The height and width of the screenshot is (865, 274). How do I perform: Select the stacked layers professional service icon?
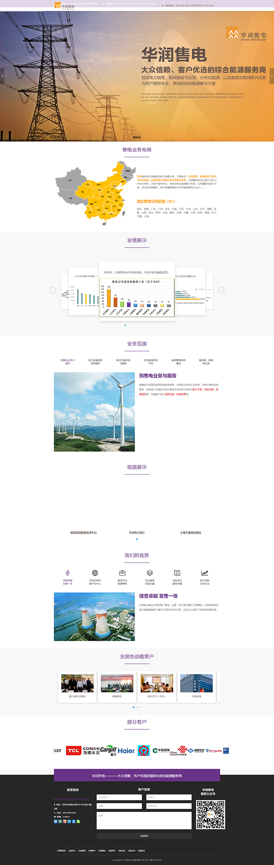tap(150, 573)
